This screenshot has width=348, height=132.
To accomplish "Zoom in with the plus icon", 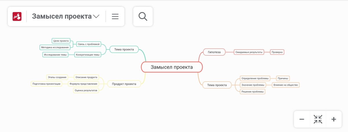I will [x=334, y=119].
